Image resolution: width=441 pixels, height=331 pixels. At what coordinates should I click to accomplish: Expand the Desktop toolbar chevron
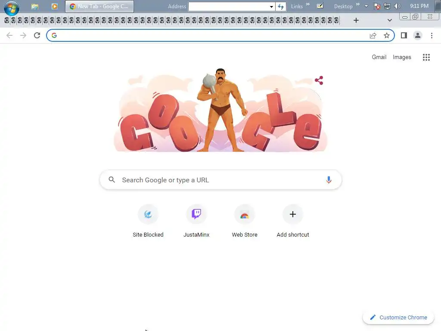[x=358, y=4]
